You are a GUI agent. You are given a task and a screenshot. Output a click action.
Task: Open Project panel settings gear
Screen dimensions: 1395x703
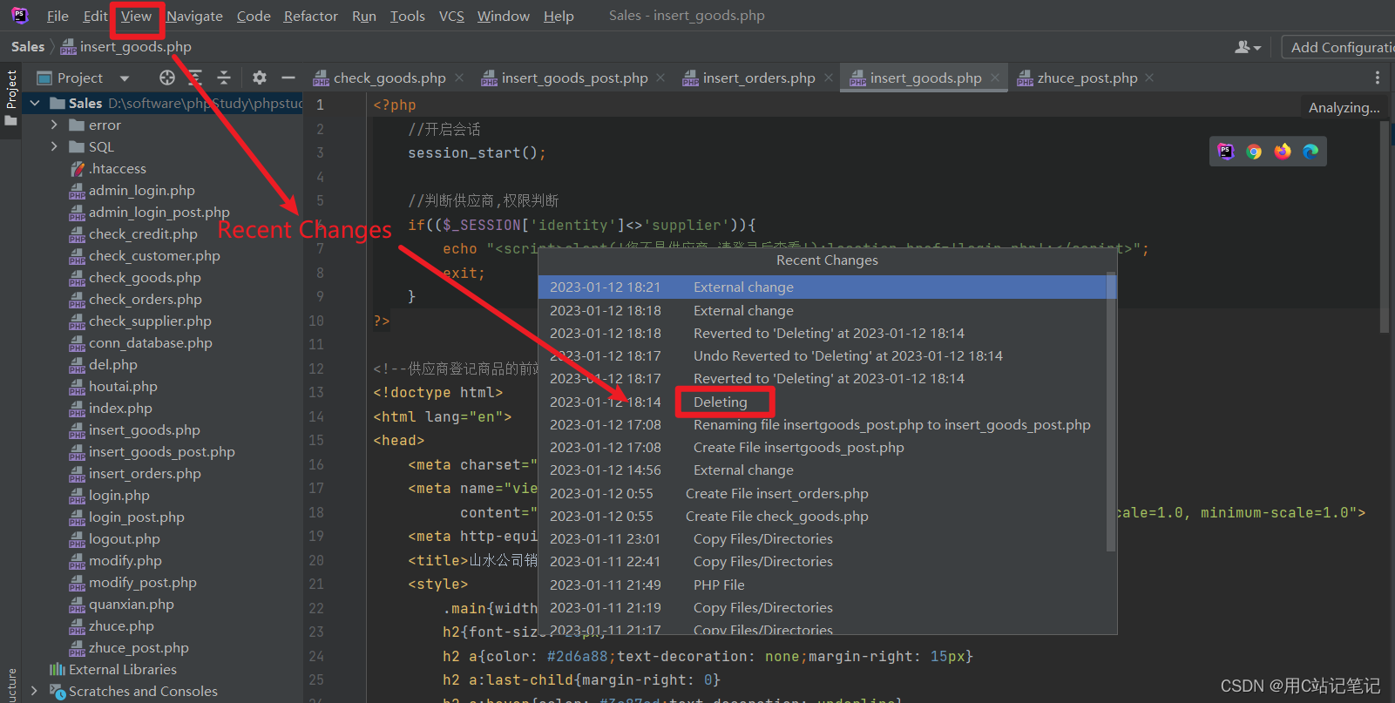(x=260, y=78)
